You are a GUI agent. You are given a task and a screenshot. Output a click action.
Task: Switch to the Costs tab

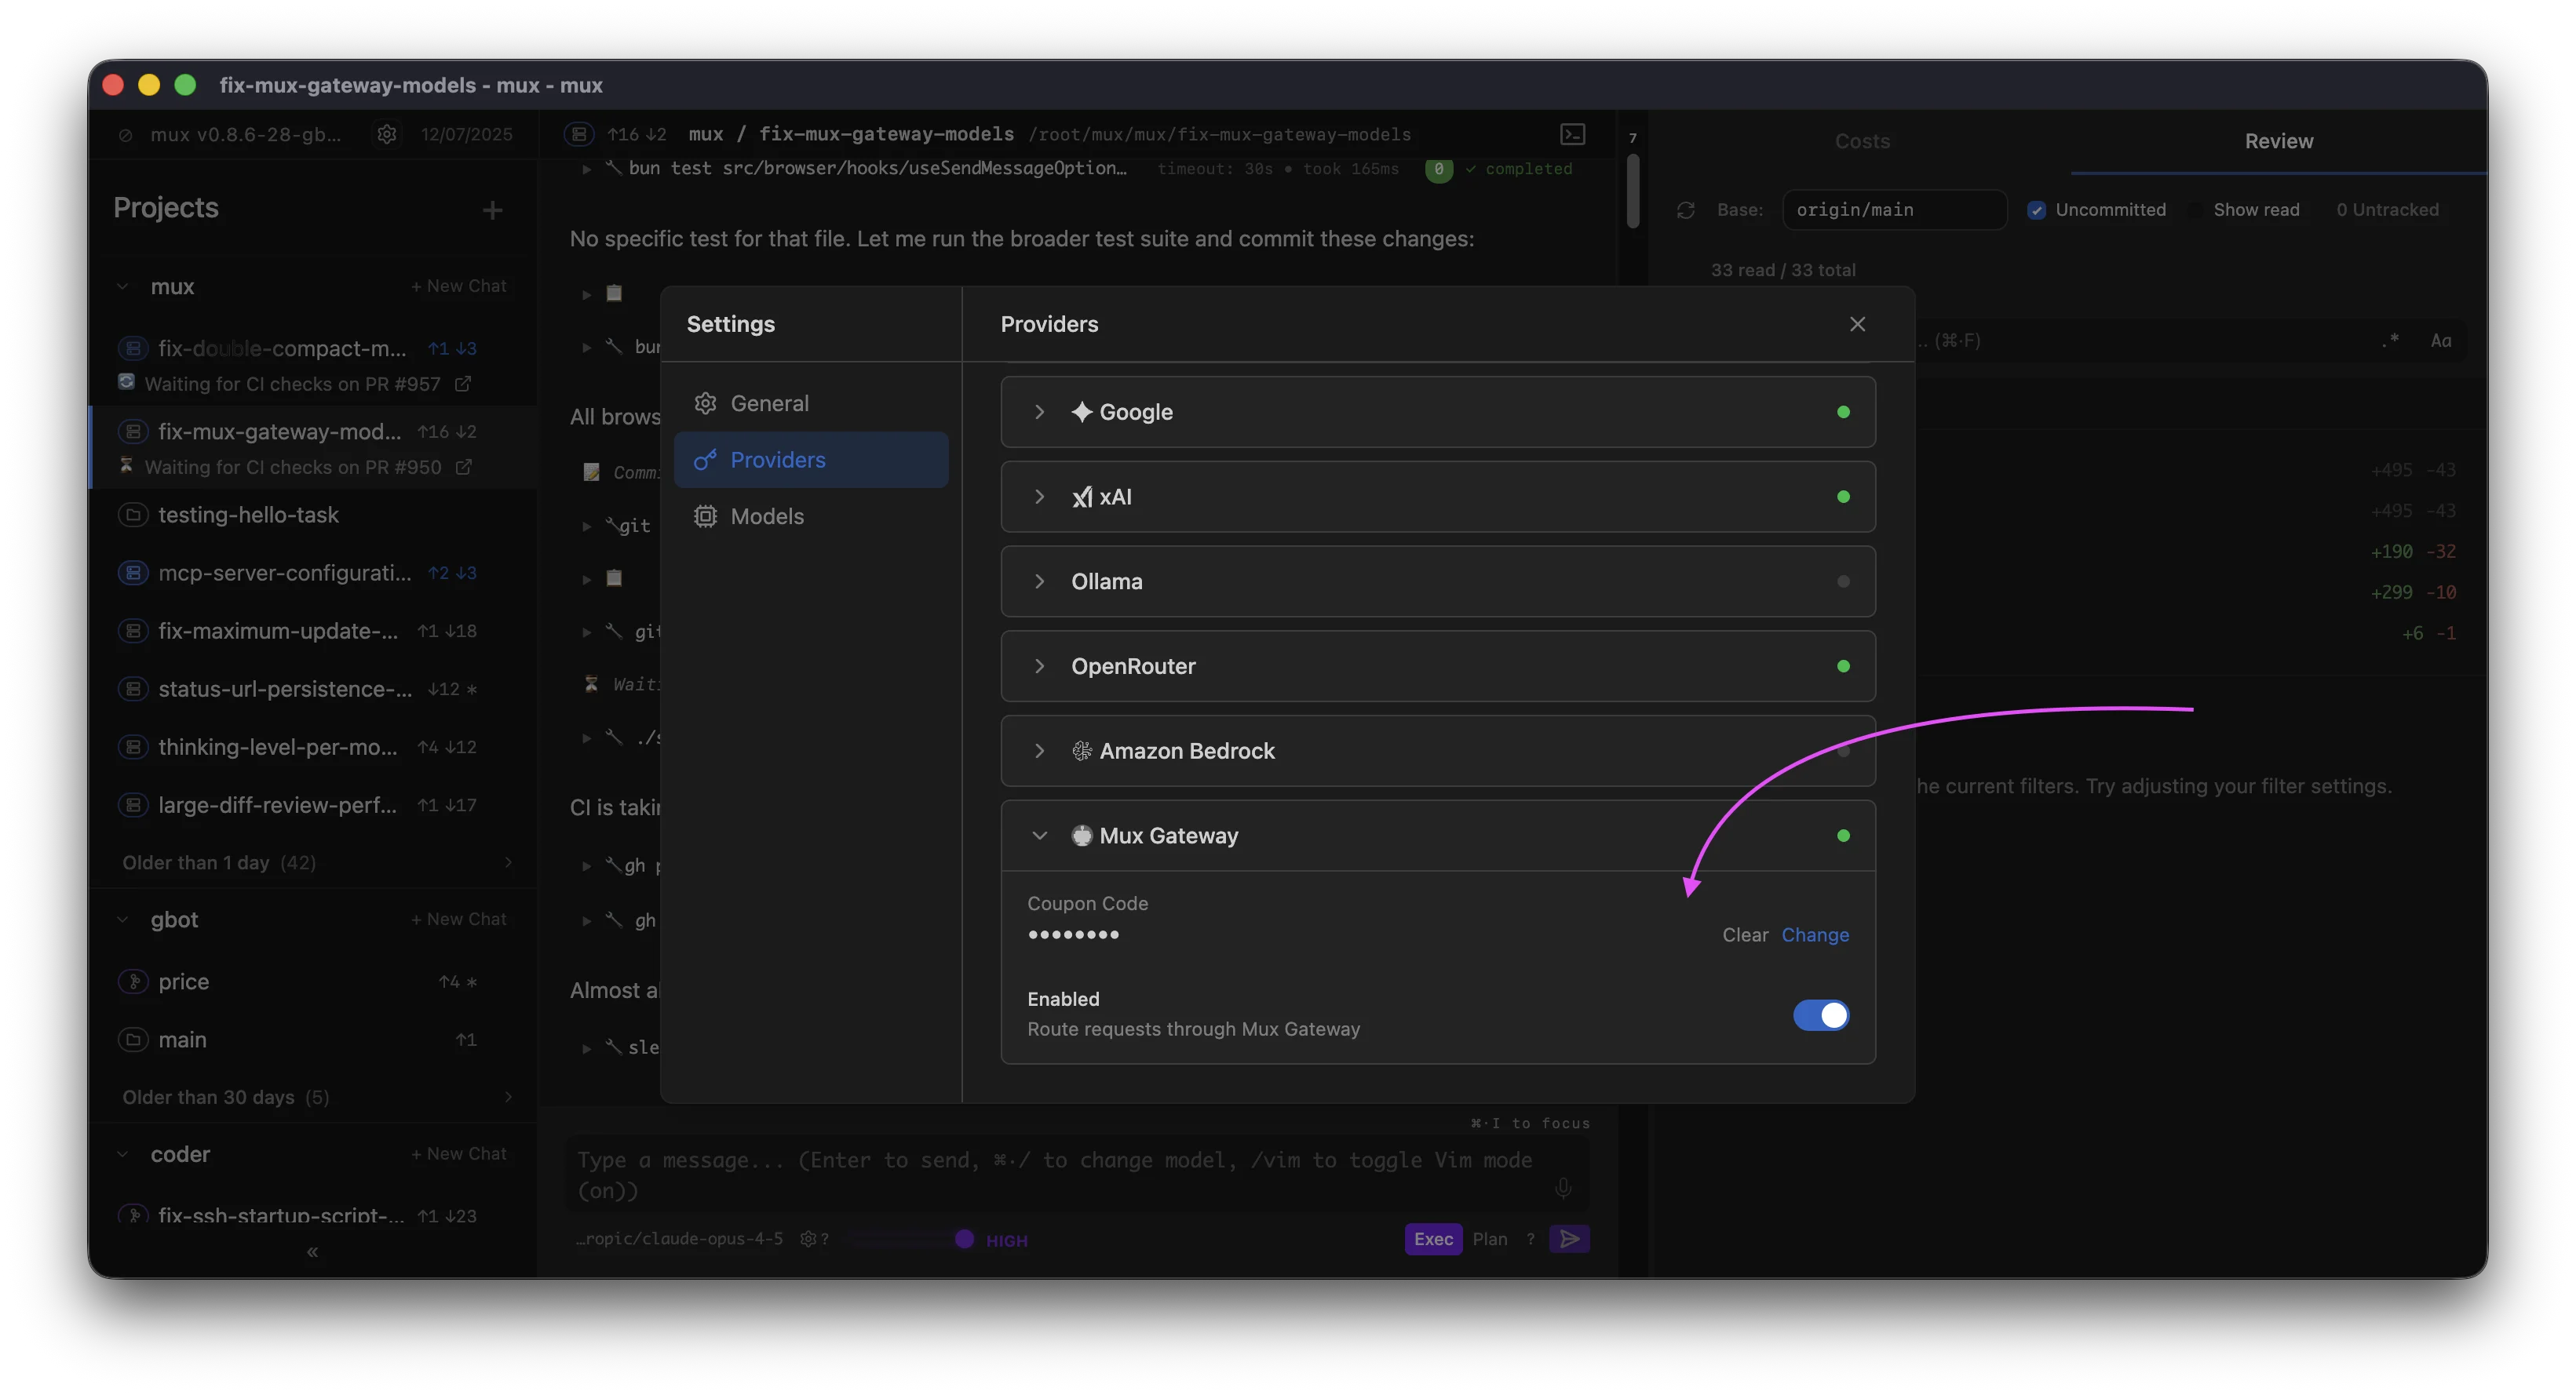point(1861,141)
